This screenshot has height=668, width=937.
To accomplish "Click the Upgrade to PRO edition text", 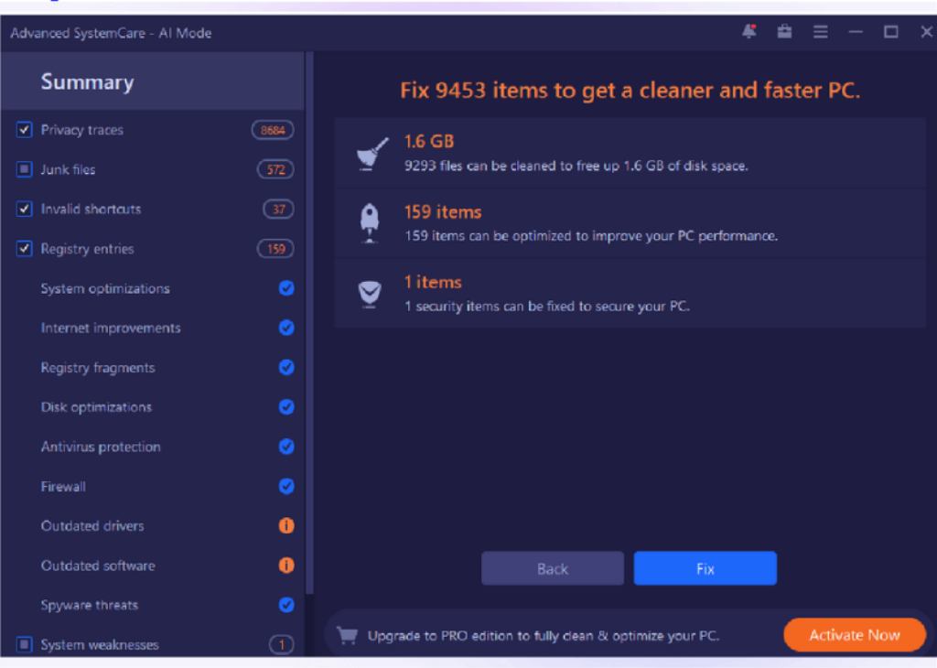I will pyautogui.click(x=544, y=636).
